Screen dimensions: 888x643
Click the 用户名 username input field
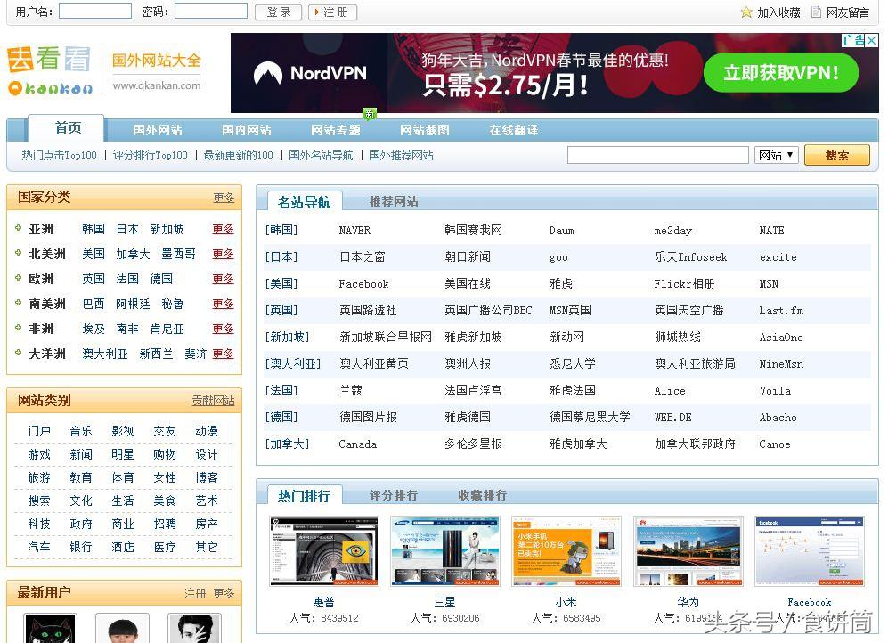pyautogui.click(x=94, y=12)
